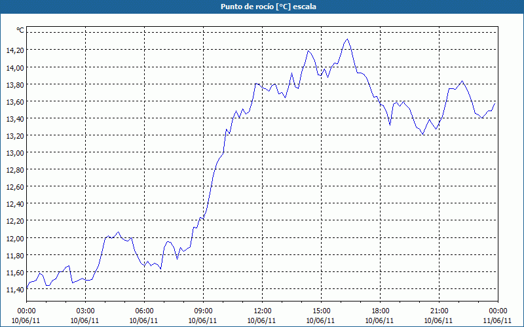Pick the 13,40 y-axis value

click(x=15, y=118)
